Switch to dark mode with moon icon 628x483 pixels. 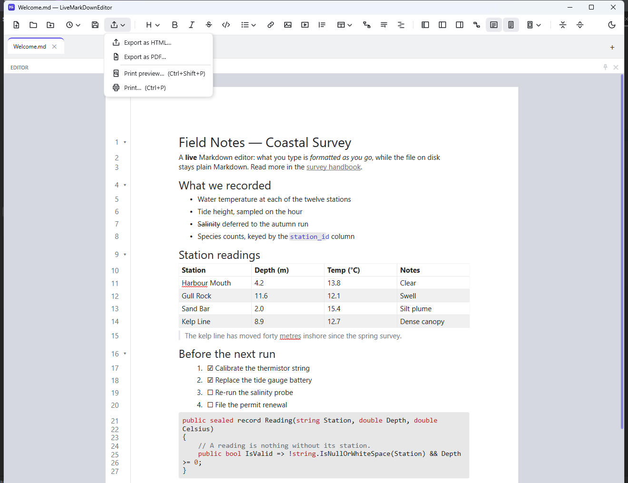[x=612, y=25]
